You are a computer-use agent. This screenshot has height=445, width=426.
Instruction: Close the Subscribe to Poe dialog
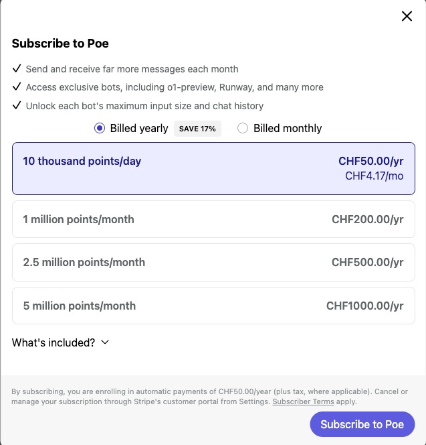coord(407,17)
